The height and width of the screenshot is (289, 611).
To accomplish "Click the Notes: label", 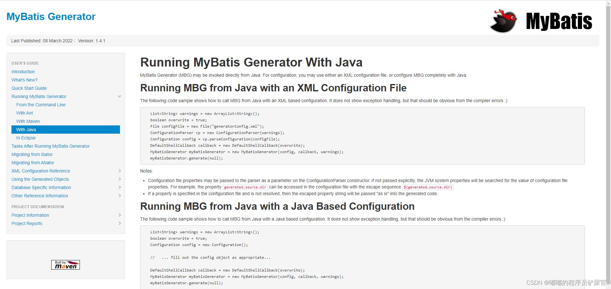I will 146,171.
